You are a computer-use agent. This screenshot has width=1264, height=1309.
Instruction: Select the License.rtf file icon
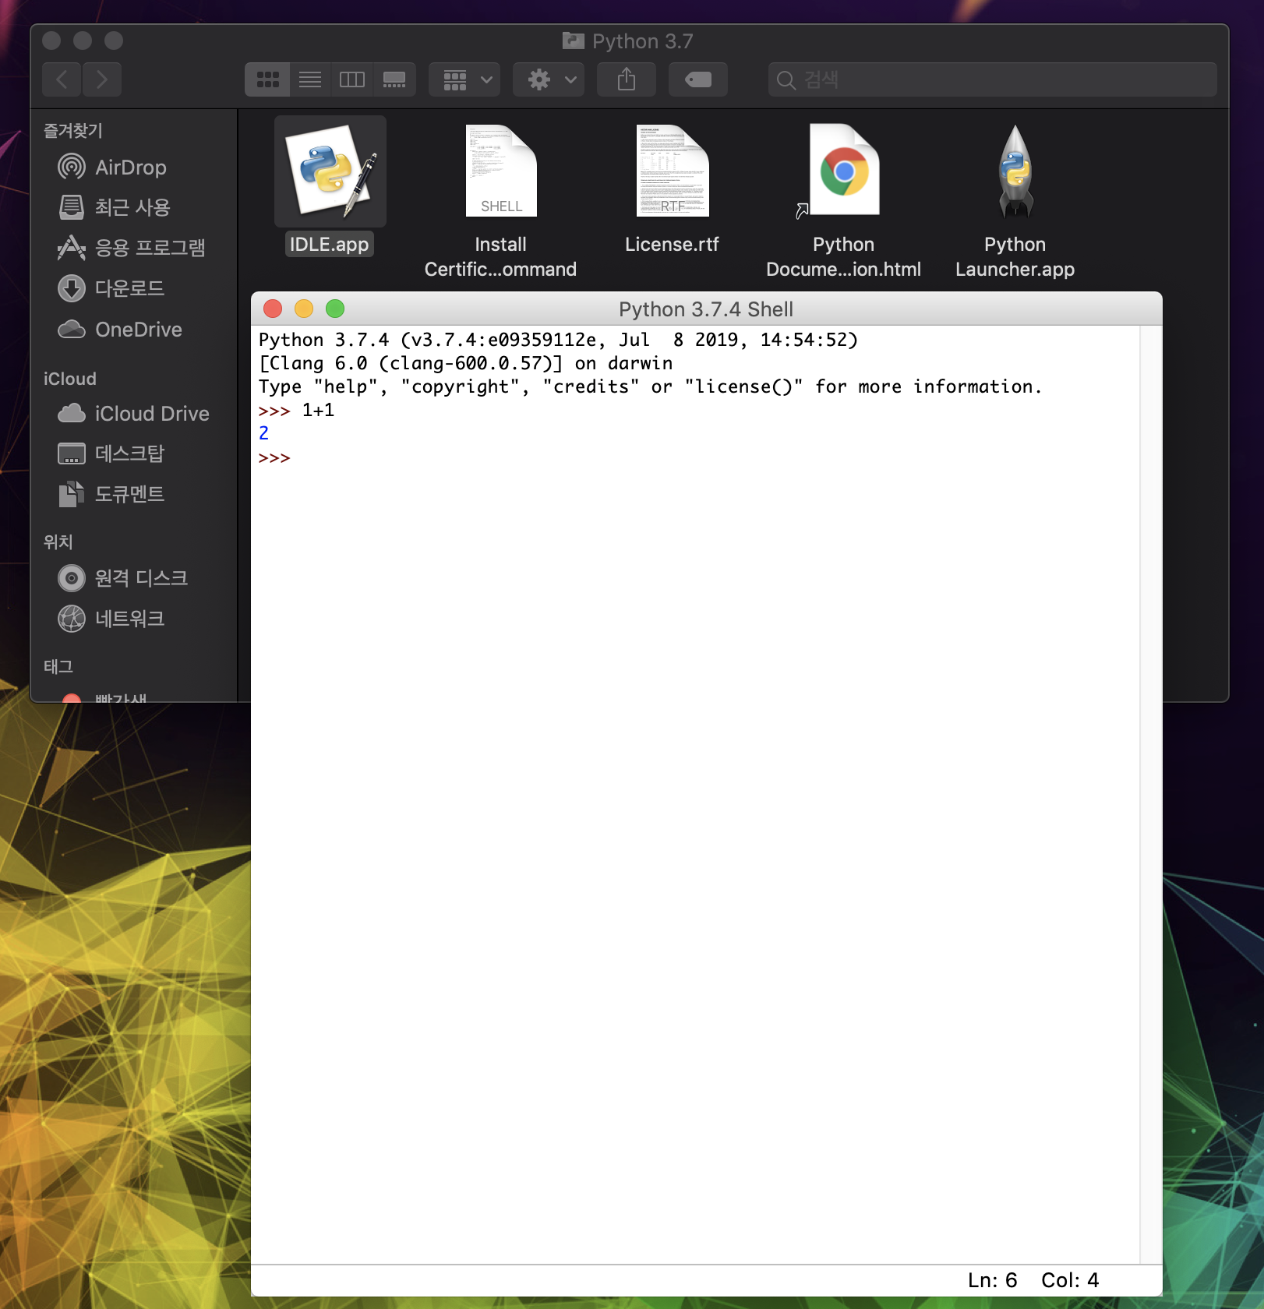[x=673, y=171]
